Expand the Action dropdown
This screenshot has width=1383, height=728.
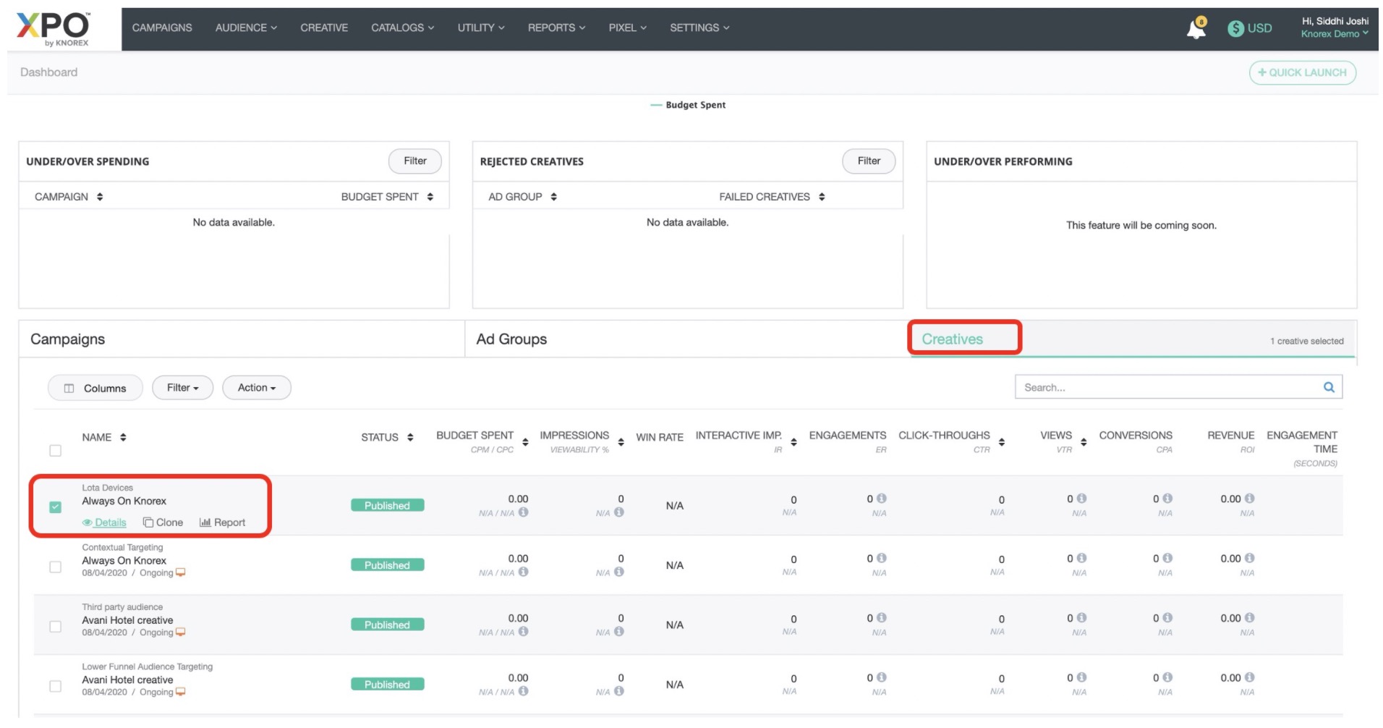(x=256, y=388)
